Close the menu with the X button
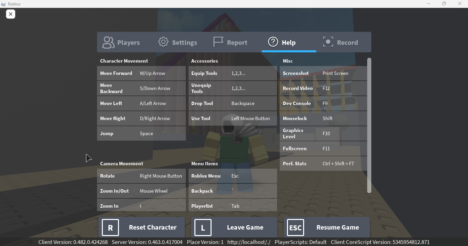 tap(11, 14)
